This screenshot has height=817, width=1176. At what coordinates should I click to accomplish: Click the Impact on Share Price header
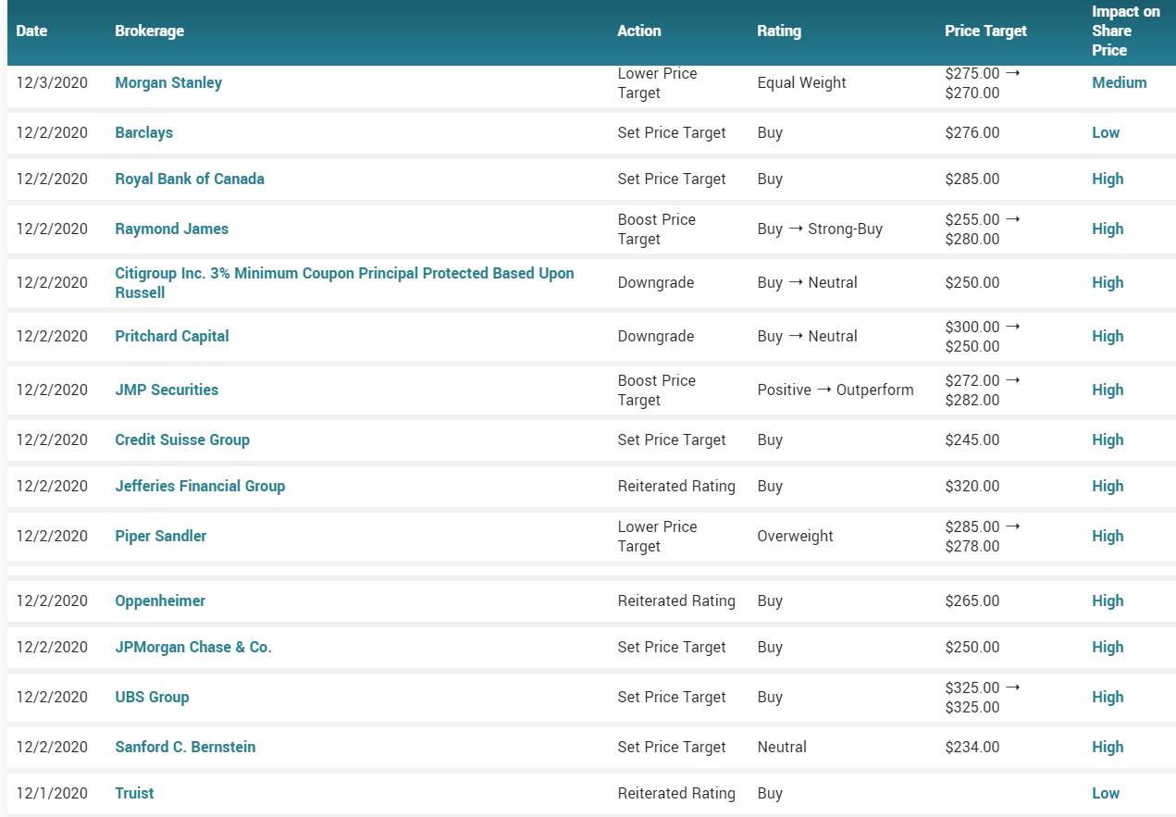(1126, 31)
